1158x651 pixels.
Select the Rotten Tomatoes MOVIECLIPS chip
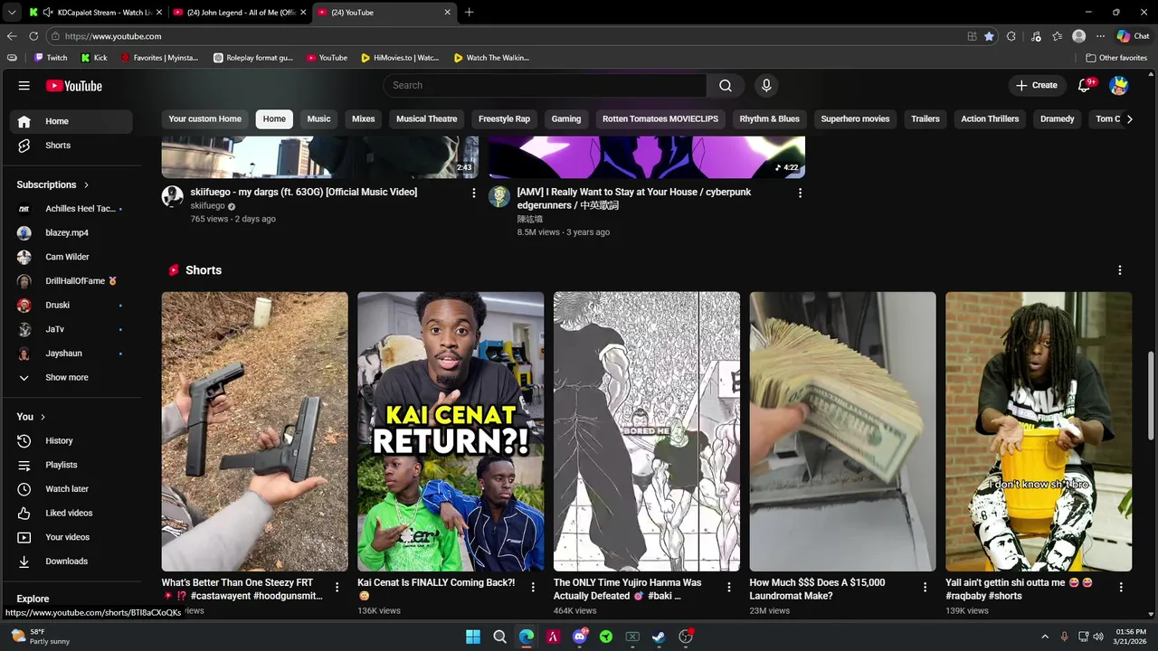point(660,118)
